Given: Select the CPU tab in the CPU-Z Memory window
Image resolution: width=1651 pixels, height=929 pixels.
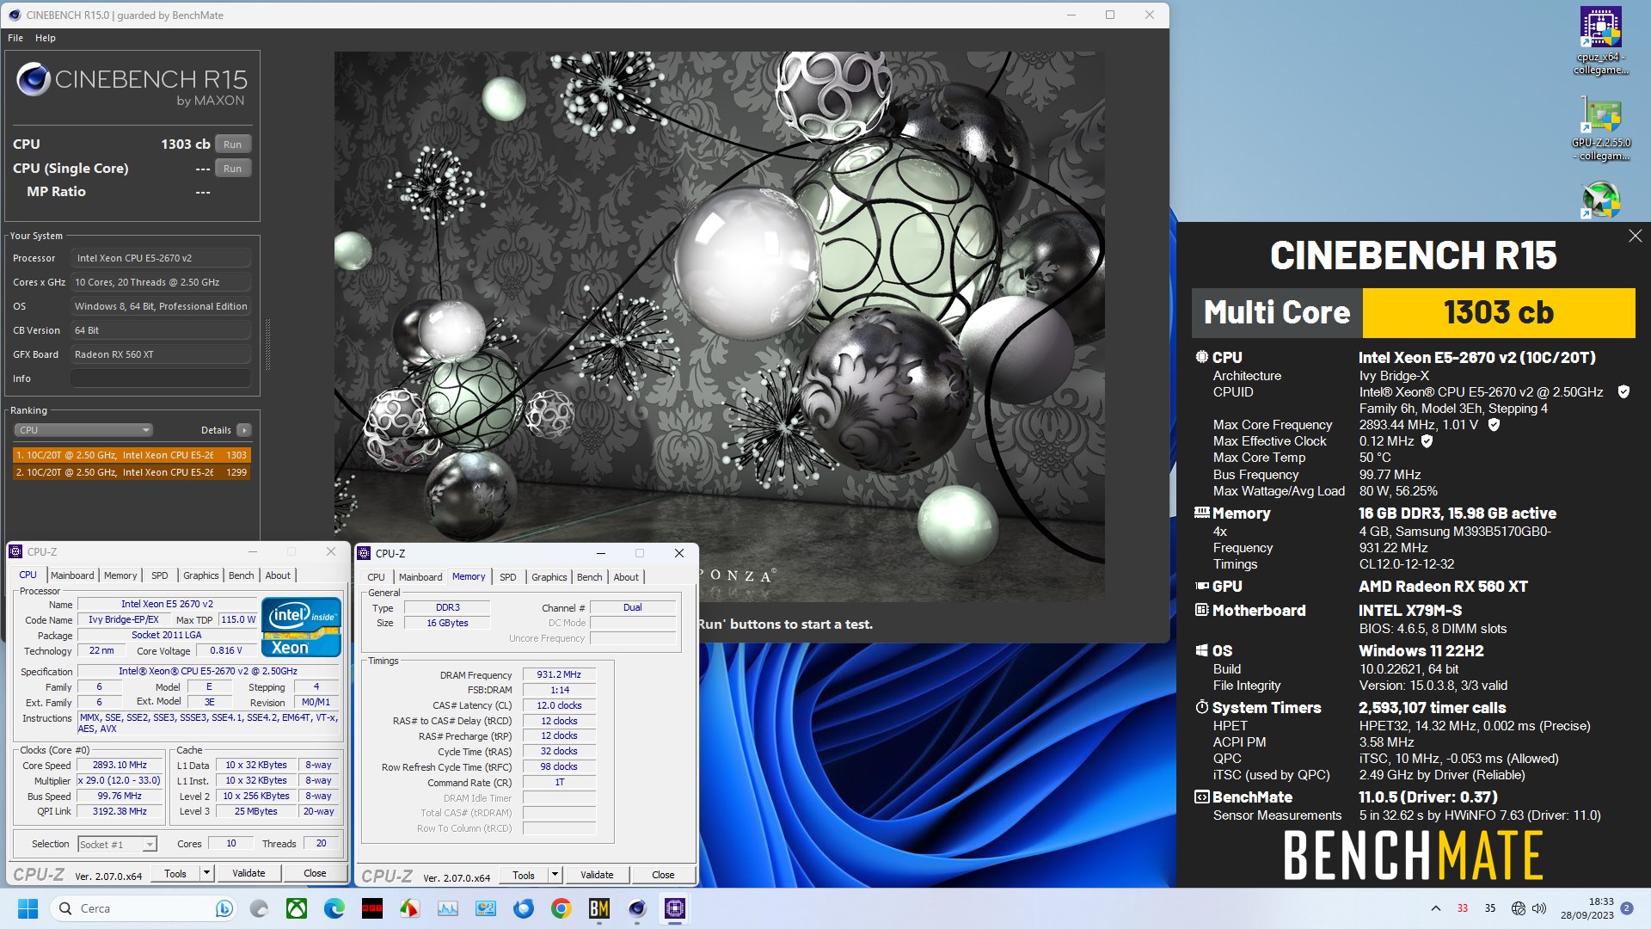Looking at the screenshot, I should coord(376,577).
